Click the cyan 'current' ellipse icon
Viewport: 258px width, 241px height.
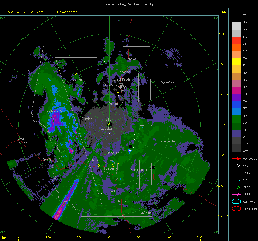[236, 201]
